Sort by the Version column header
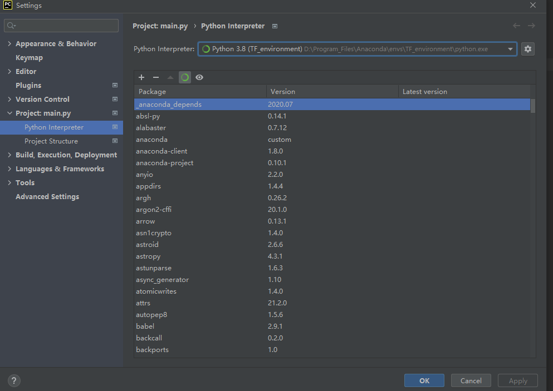553x391 pixels. 332,92
